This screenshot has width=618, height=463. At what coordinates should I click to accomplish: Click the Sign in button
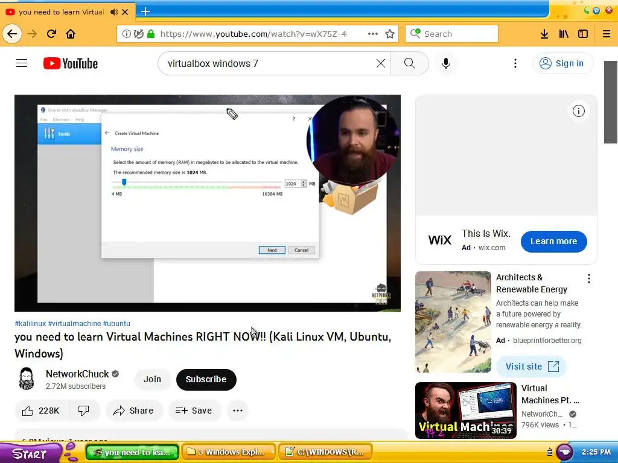pos(562,63)
